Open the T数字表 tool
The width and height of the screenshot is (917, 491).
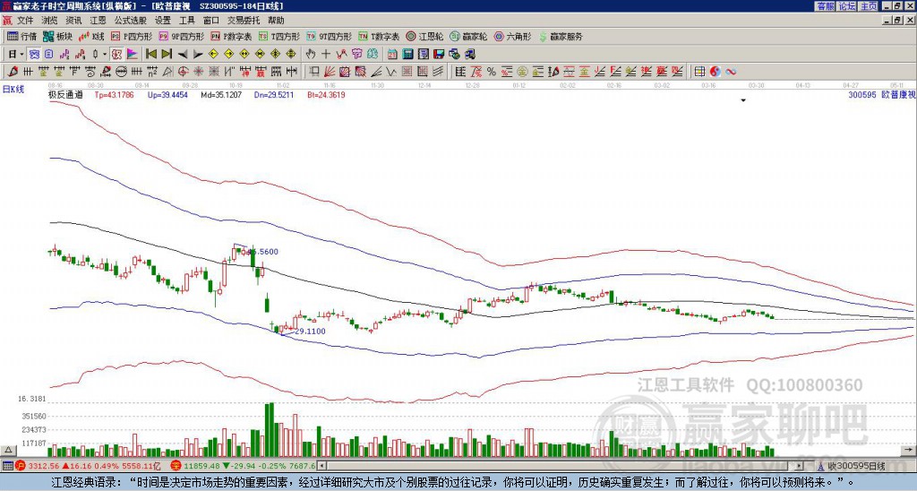tap(379, 36)
